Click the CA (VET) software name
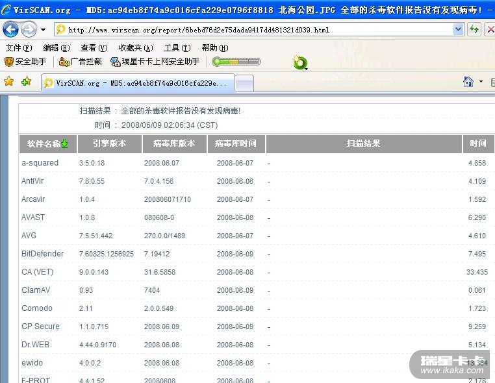 (x=38, y=272)
